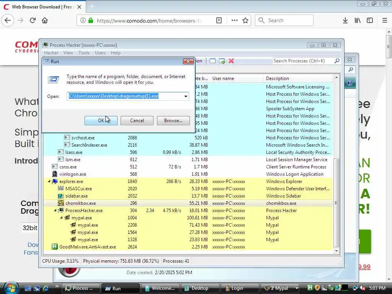Click the Internet Explorer quick launch icon

coord(46,288)
